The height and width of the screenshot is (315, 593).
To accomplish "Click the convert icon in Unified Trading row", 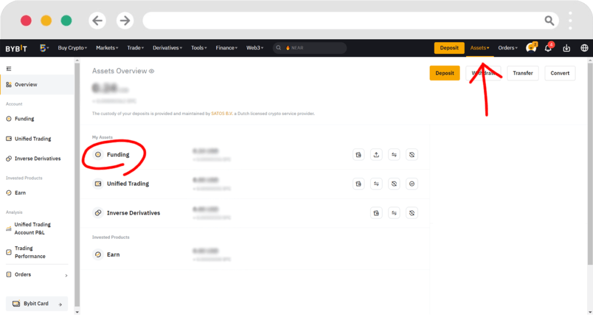I will 394,184.
